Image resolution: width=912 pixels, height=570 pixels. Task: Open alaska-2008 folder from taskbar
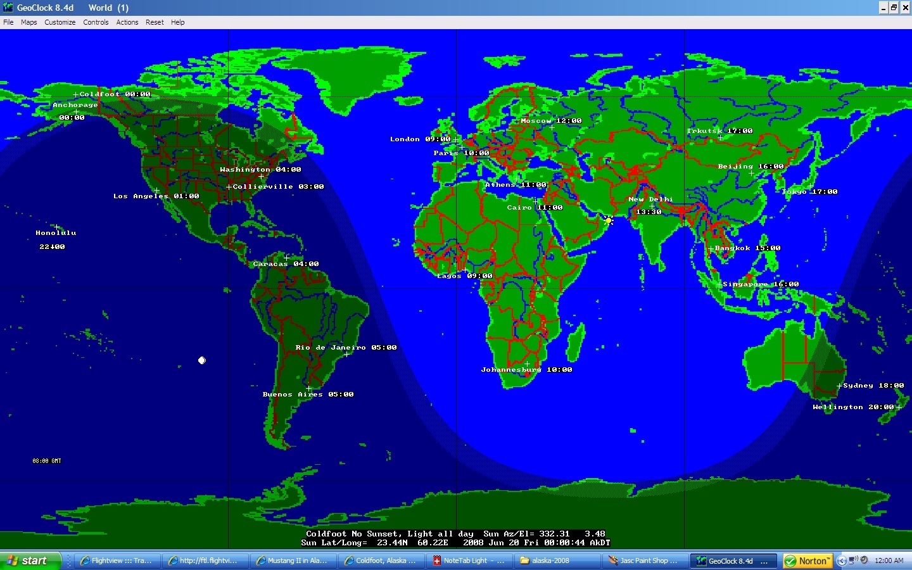pos(556,560)
